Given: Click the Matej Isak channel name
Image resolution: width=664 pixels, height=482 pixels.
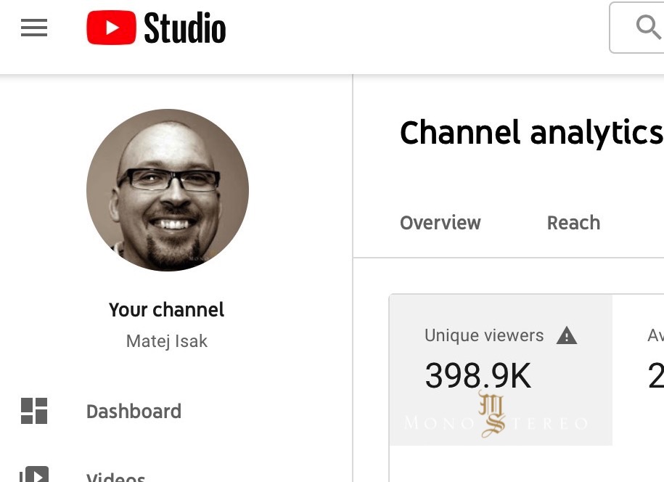Looking at the screenshot, I should [167, 341].
